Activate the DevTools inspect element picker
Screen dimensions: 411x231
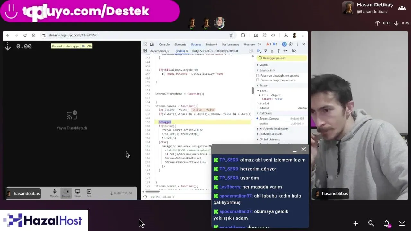click(x=145, y=44)
